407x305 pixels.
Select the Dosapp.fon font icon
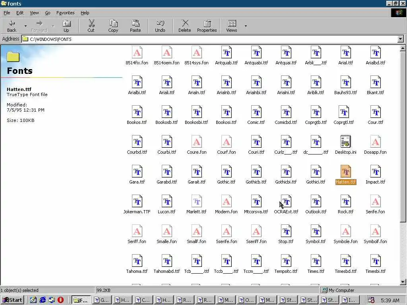coord(376,142)
